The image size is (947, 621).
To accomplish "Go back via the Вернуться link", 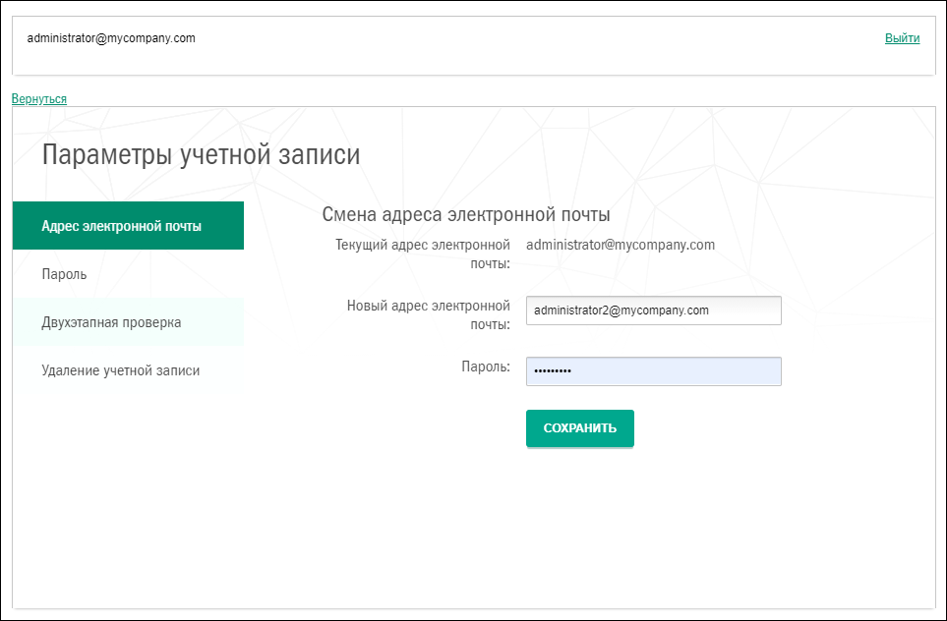I will pyautogui.click(x=39, y=99).
